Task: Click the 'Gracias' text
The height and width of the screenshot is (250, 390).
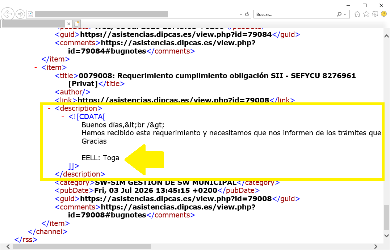Action: [94, 141]
